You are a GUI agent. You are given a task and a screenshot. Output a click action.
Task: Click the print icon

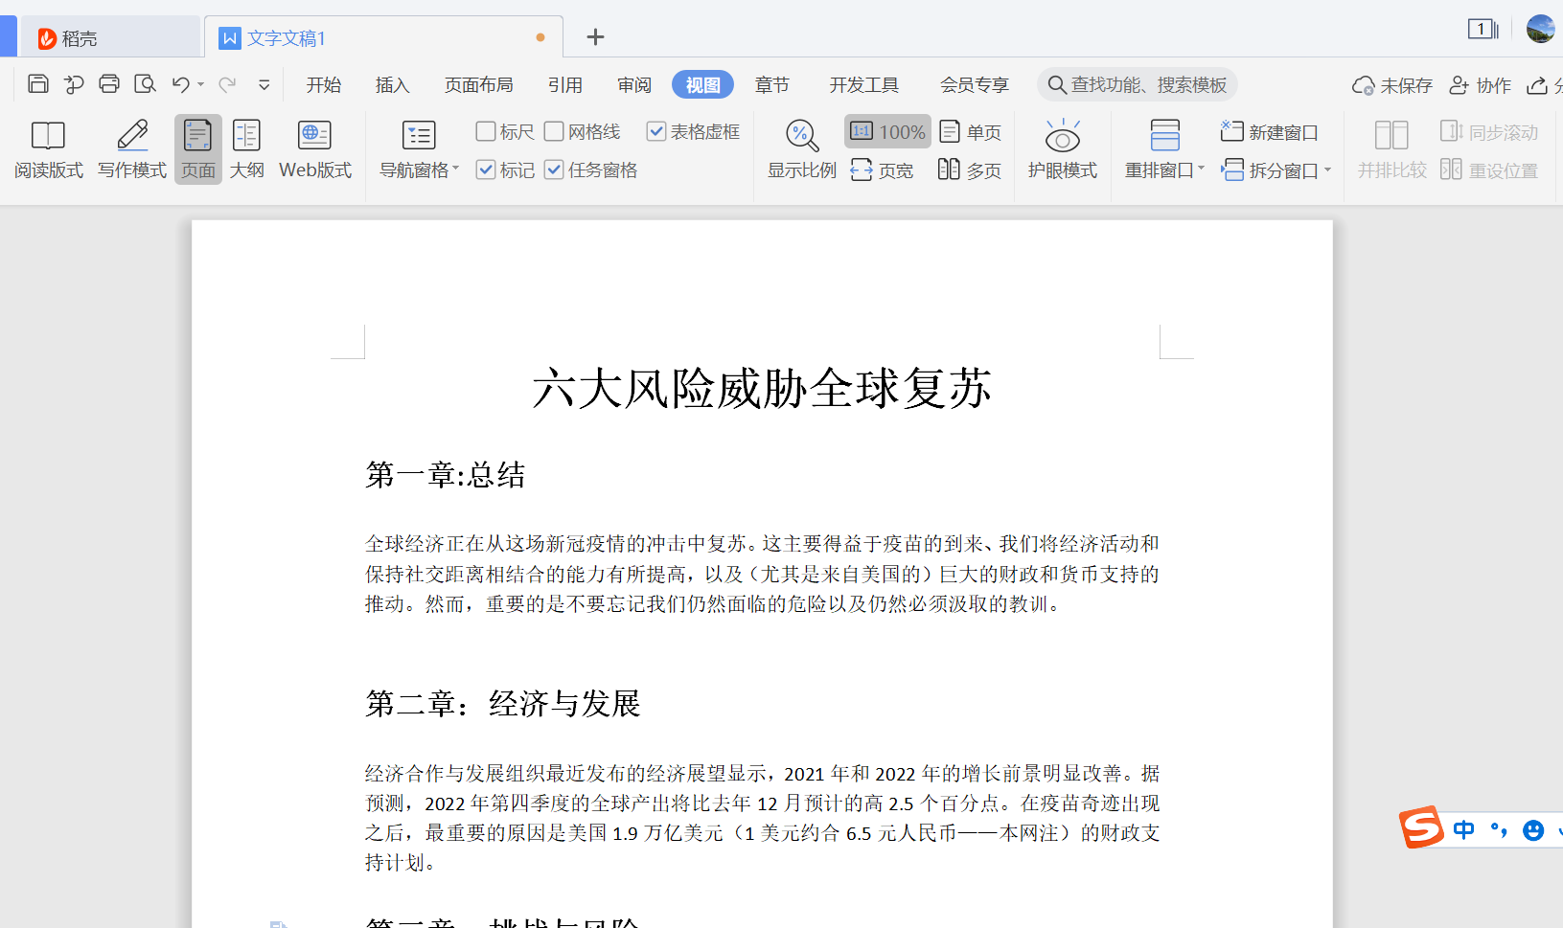[108, 84]
